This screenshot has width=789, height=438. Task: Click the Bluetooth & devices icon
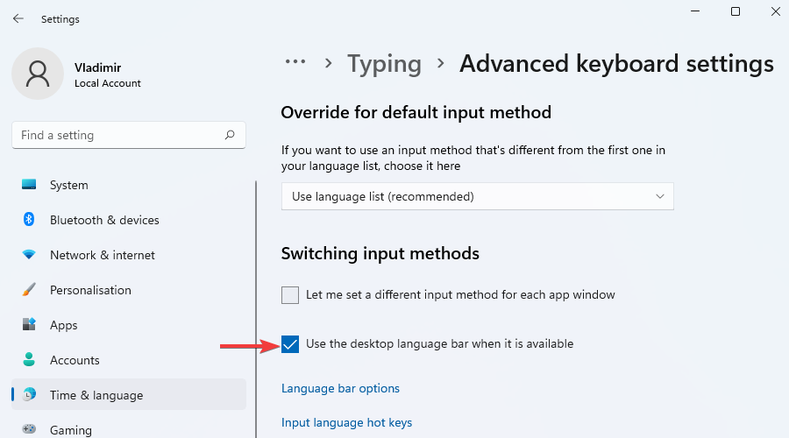coord(29,220)
